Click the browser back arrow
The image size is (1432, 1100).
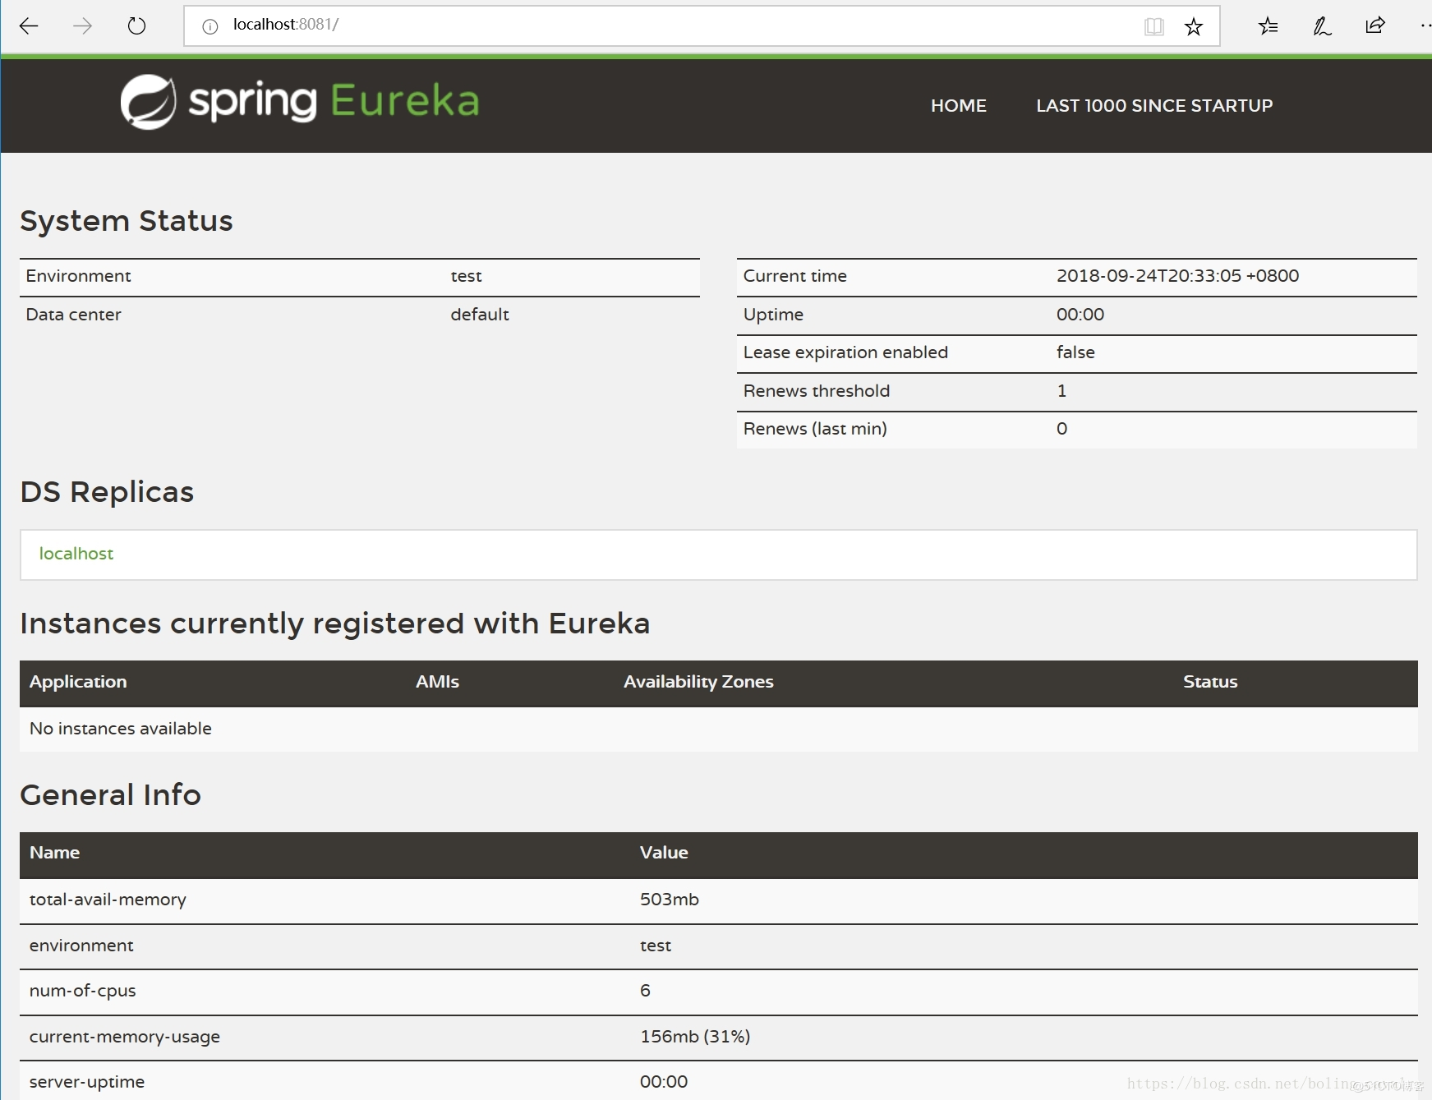(29, 26)
